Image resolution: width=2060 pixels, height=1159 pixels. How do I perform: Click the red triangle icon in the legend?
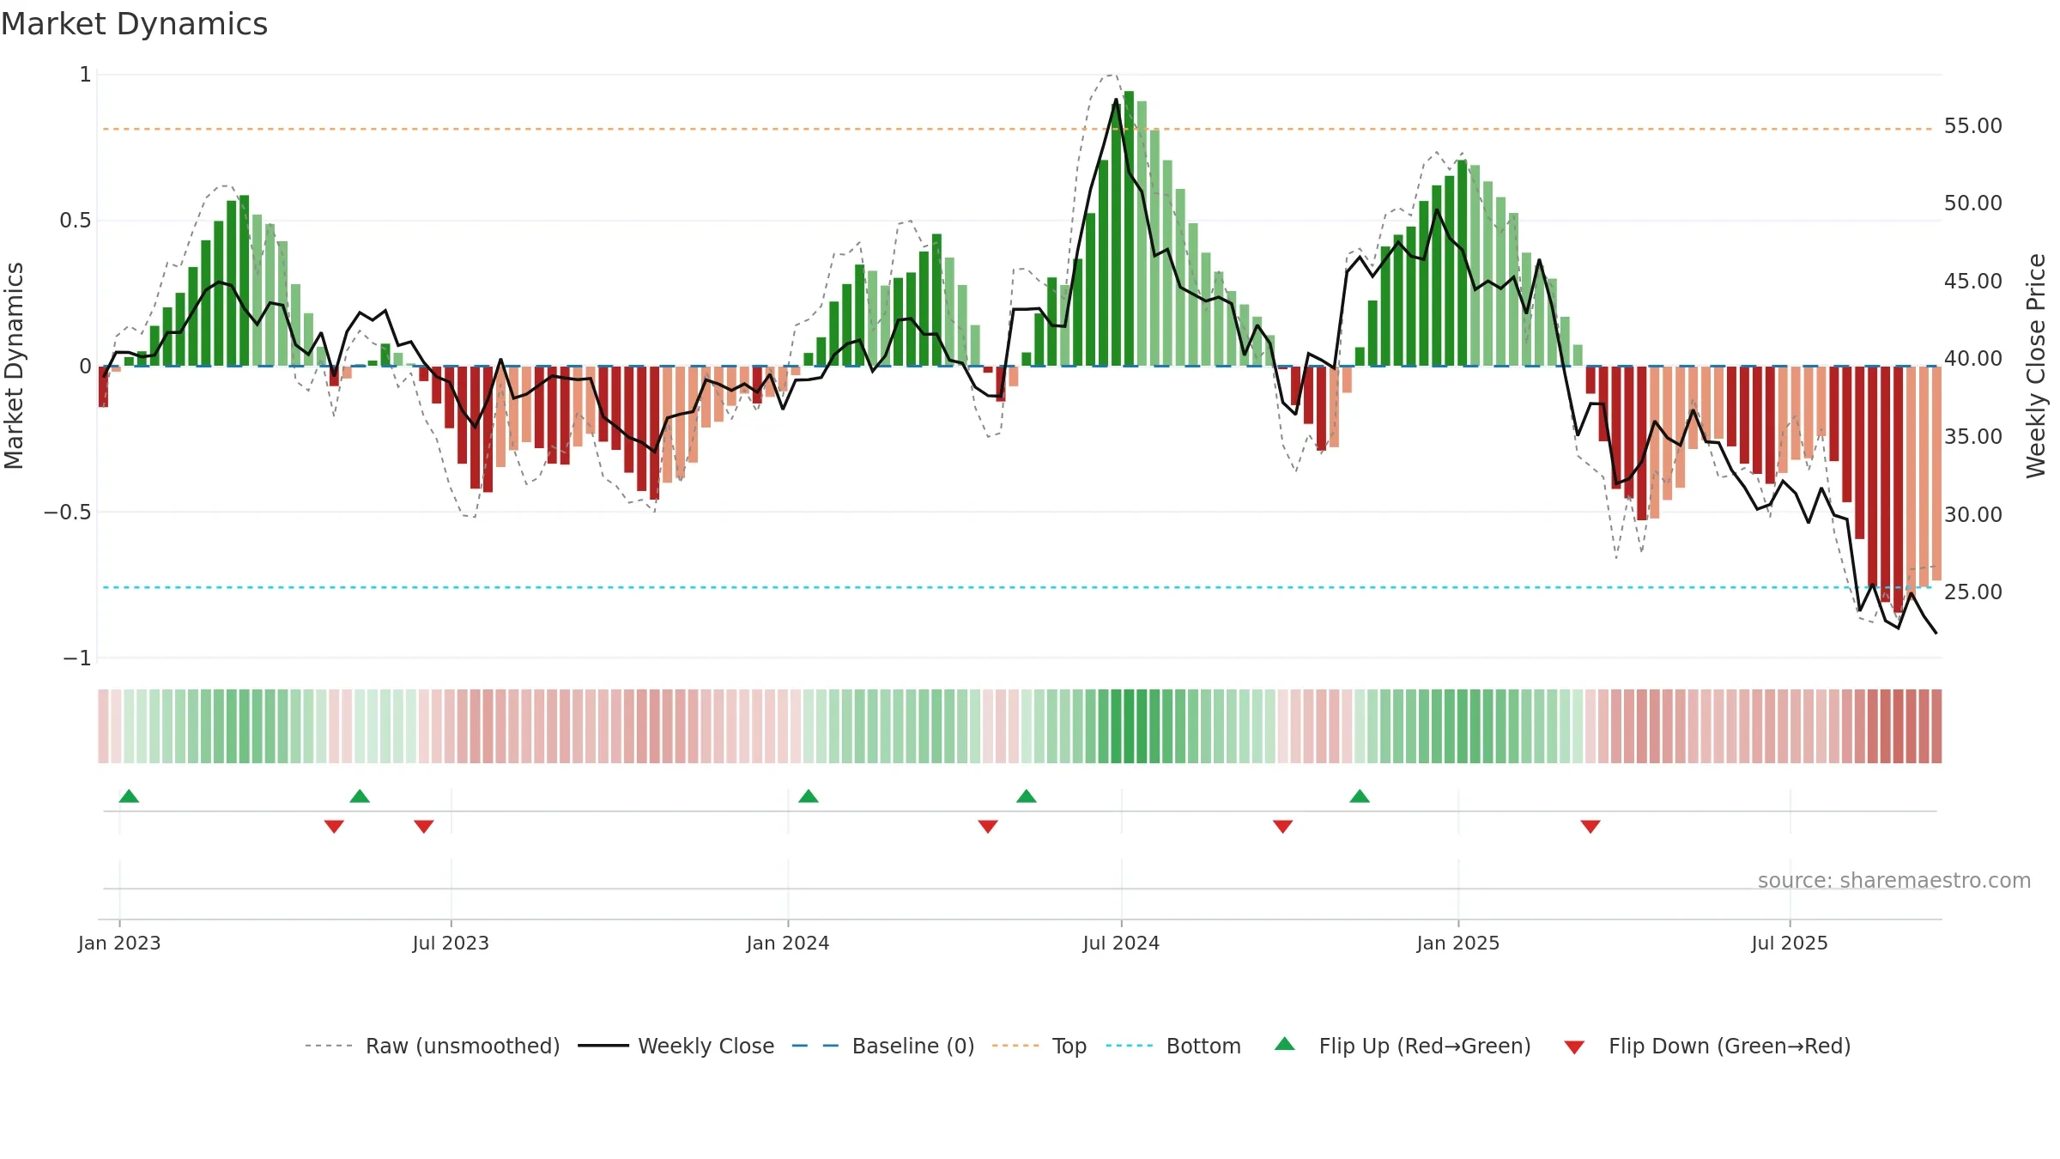click(1574, 1047)
